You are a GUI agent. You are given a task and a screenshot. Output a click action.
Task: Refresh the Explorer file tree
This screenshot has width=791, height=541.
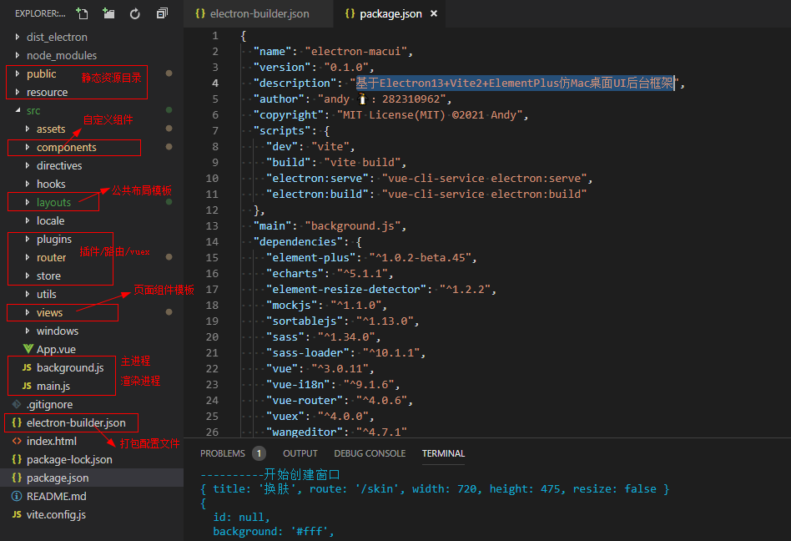click(x=135, y=13)
